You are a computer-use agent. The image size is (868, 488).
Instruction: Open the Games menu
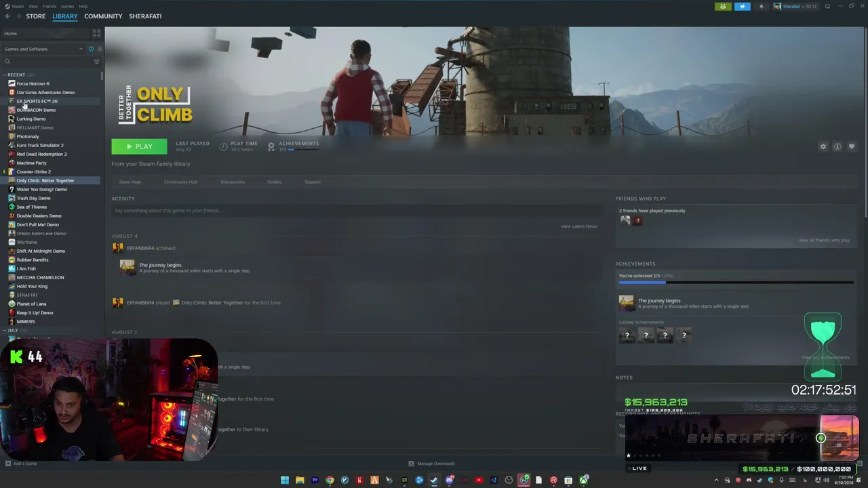(67, 6)
